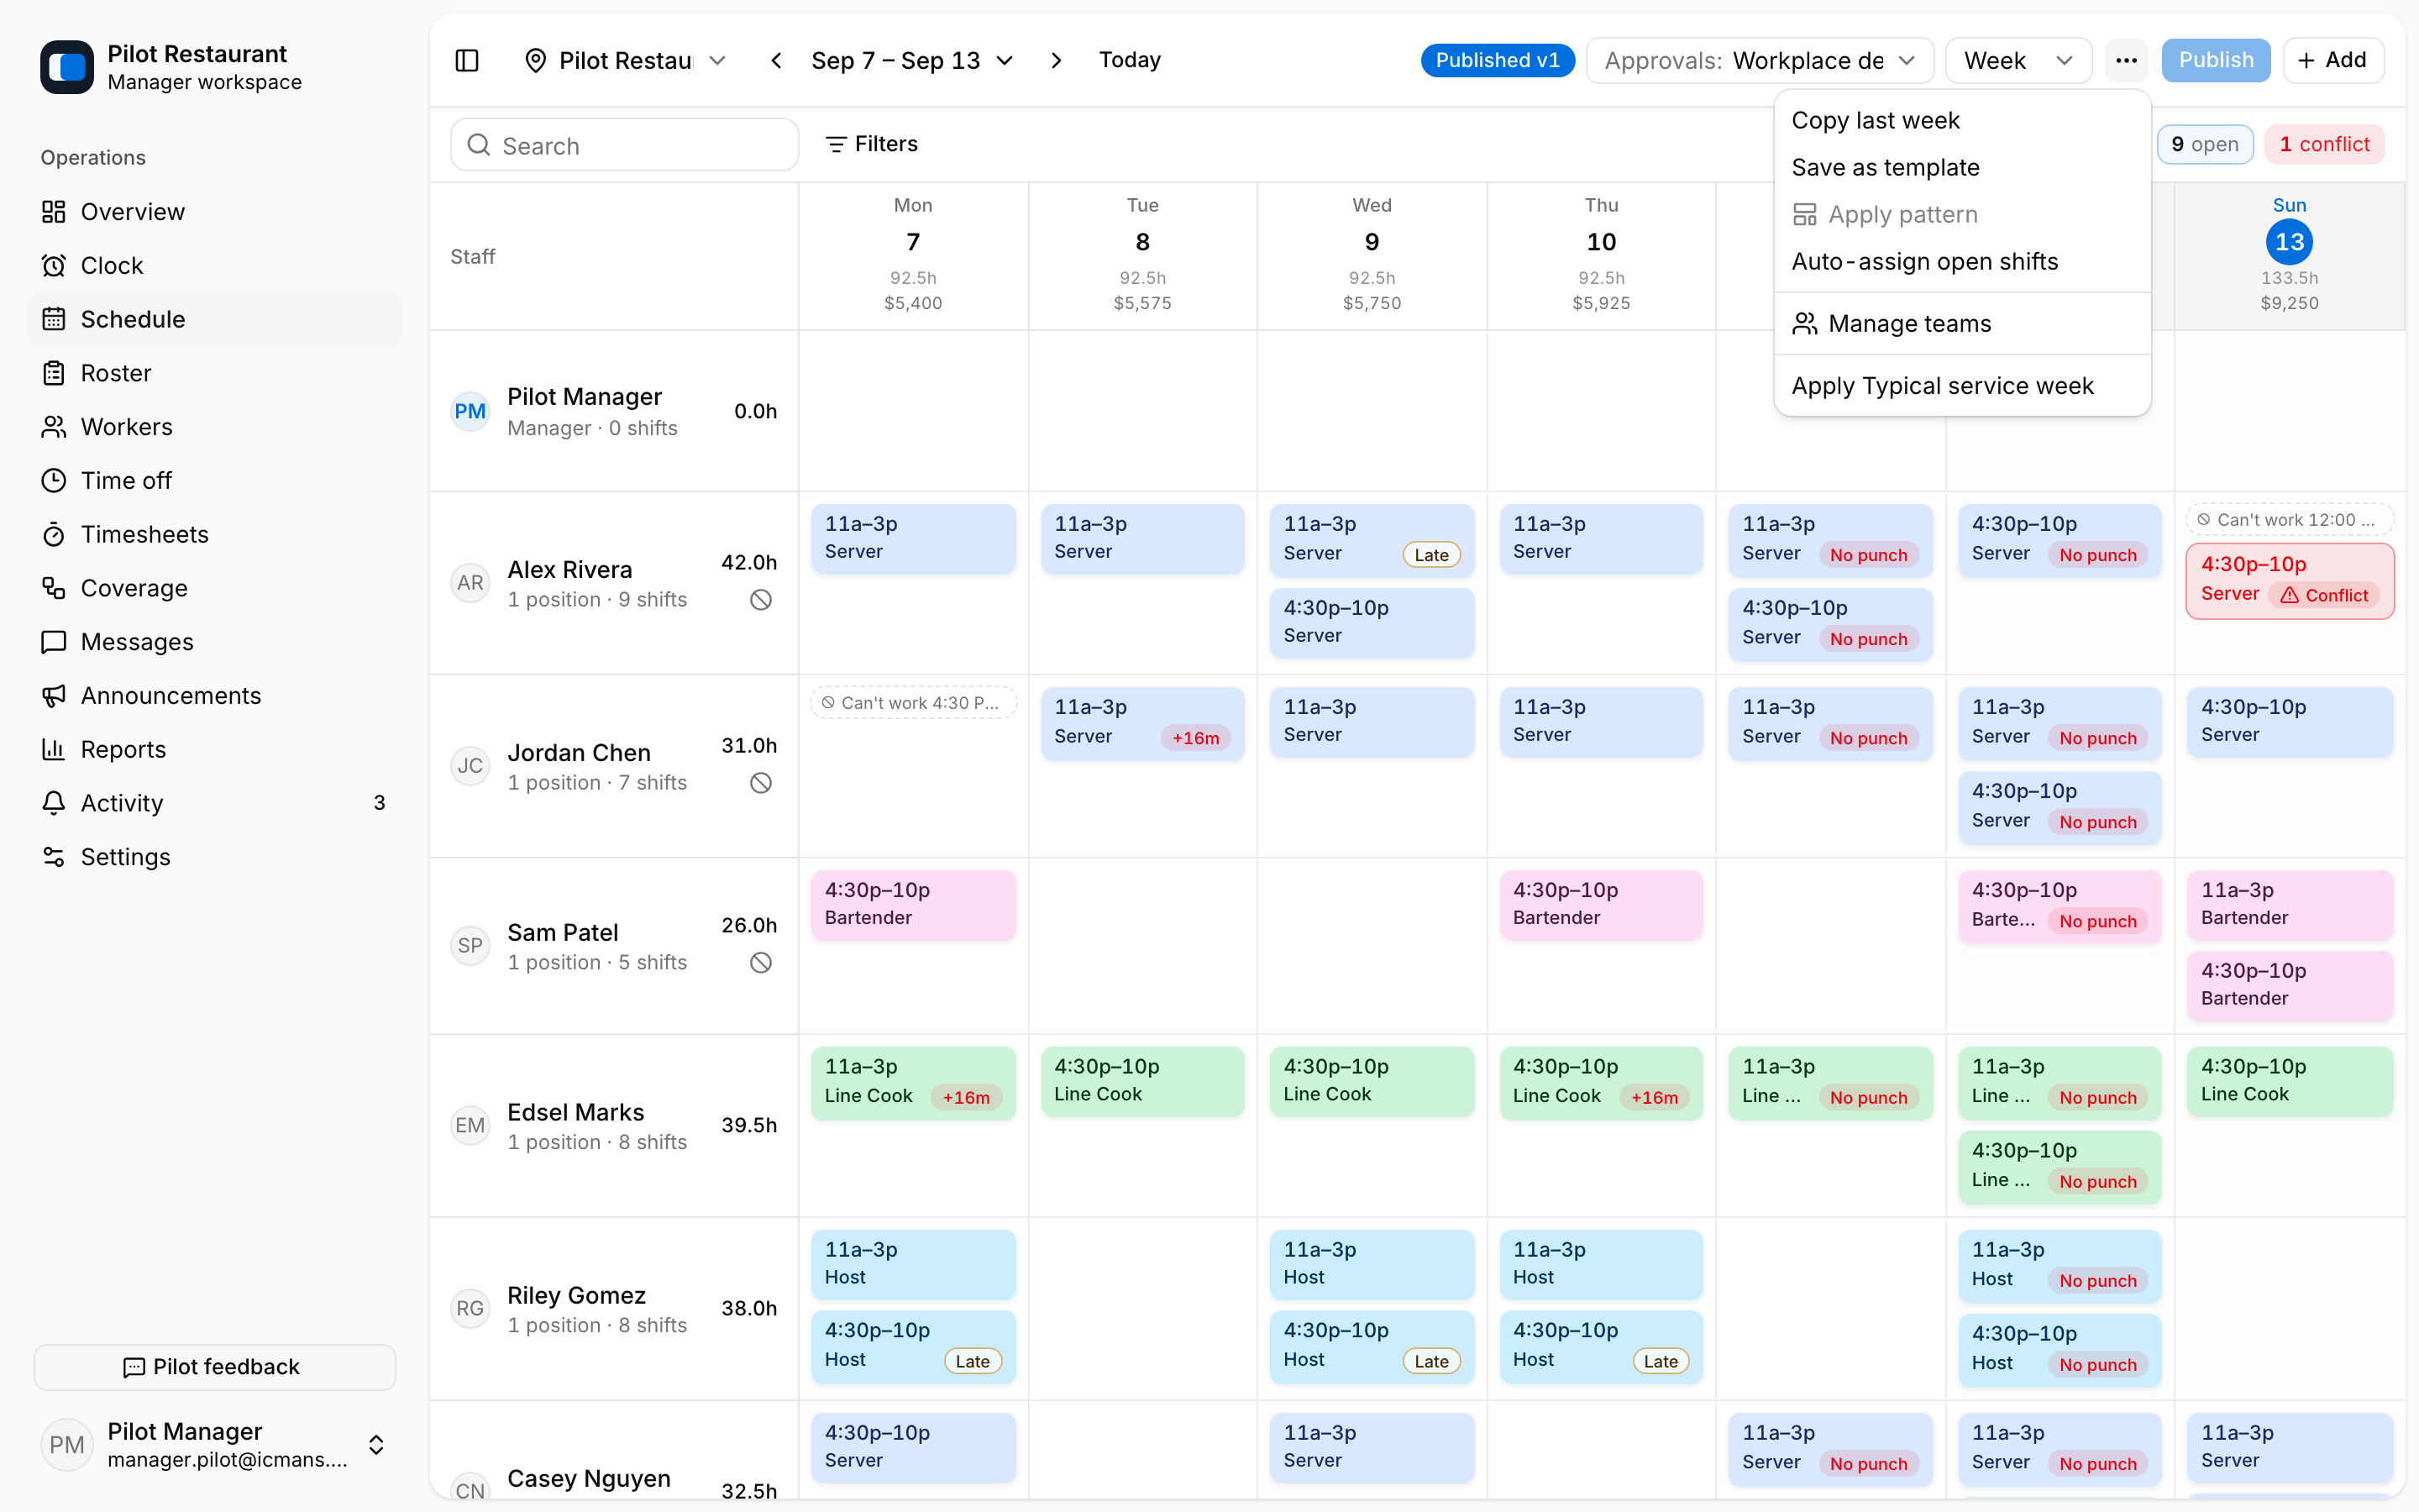Open Sam Patel's Monday Bartender shift

tap(913, 904)
